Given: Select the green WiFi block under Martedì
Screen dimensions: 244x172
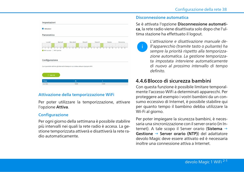Looking at the screenshot, I should click(65, 45).
